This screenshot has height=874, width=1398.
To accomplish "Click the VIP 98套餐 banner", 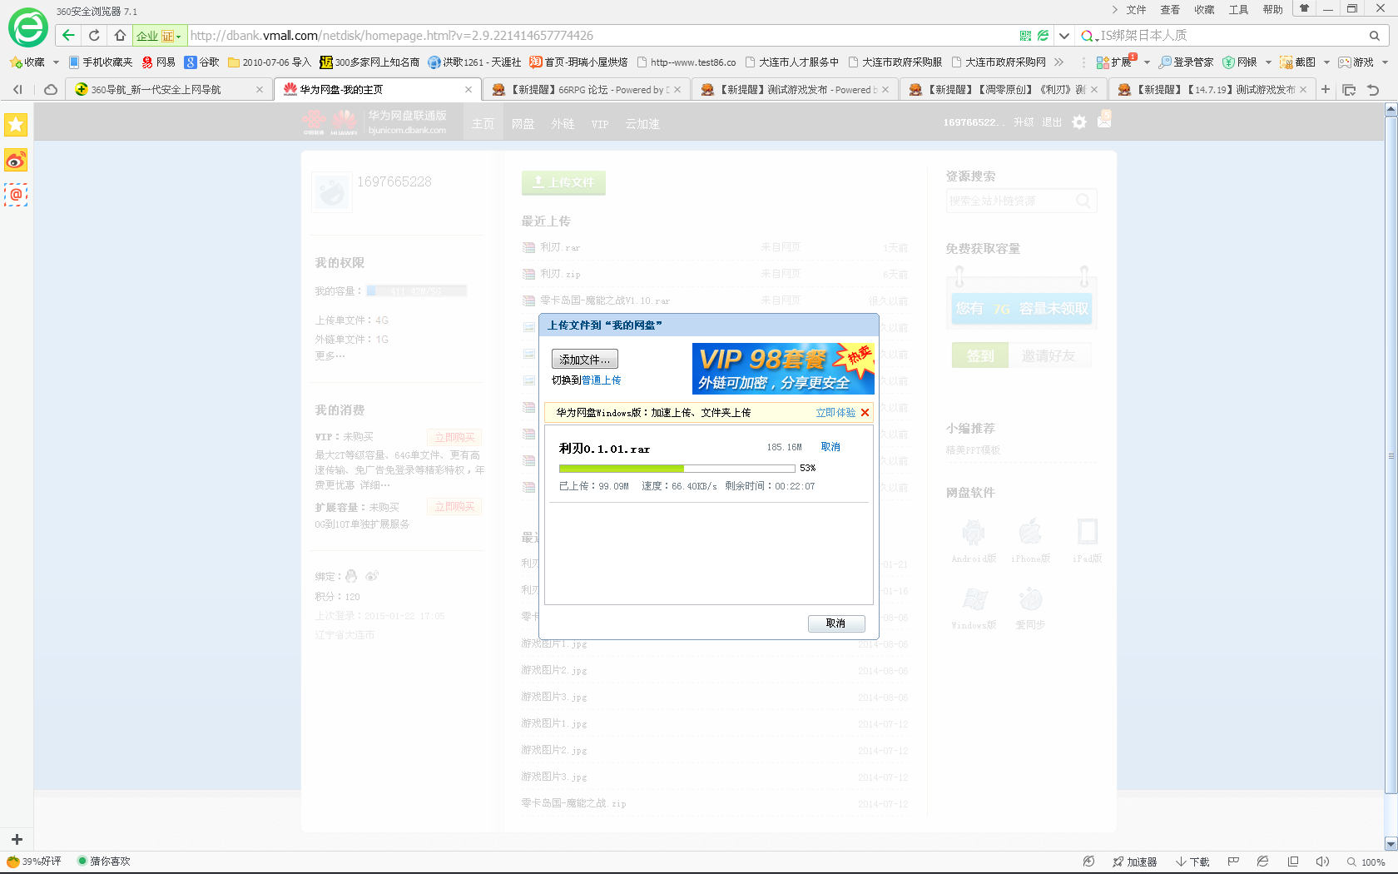I will (783, 369).
